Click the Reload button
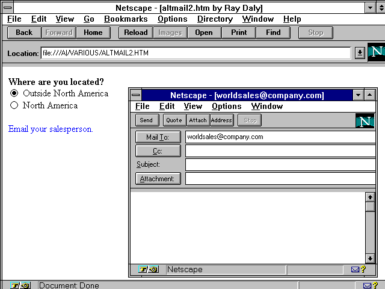This screenshot has width=385, height=289. click(x=135, y=33)
